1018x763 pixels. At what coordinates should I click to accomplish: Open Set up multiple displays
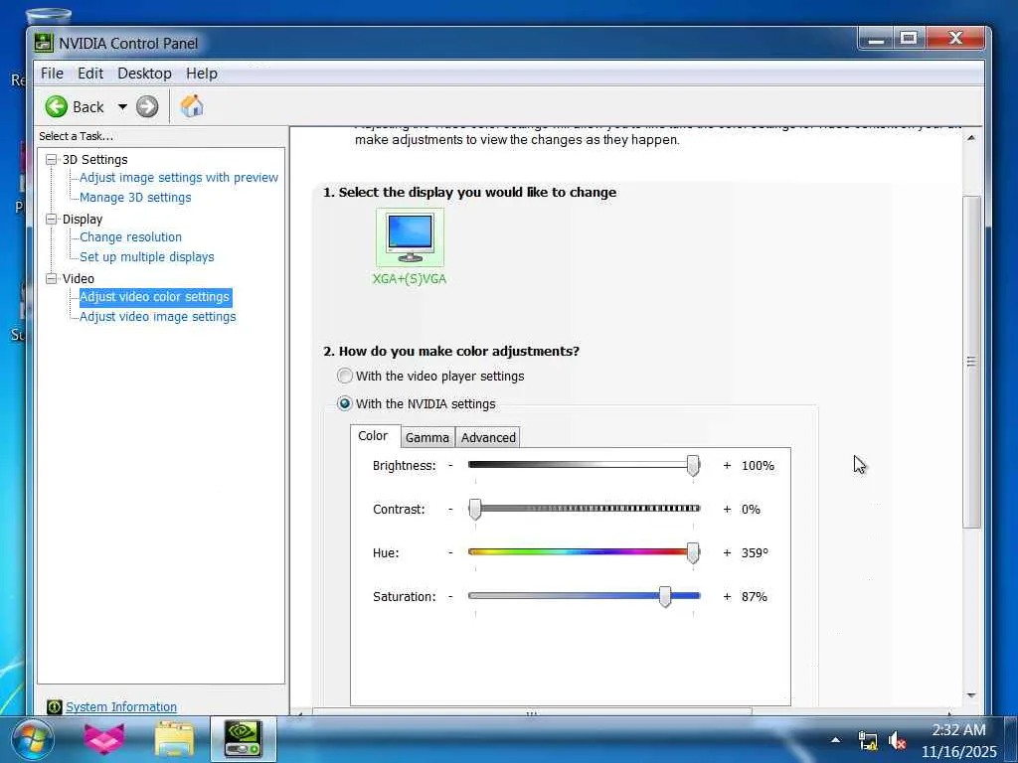(147, 257)
